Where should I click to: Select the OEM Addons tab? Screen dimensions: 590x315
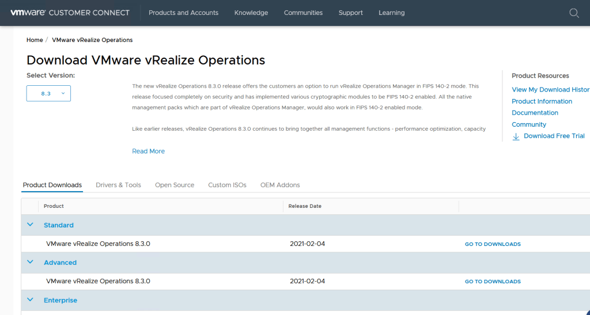(280, 185)
